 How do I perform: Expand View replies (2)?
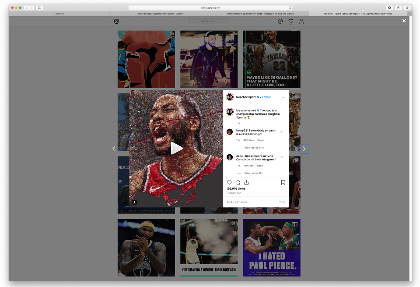pyautogui.click(x=253, y=173)
